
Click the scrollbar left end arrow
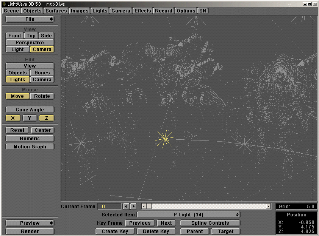(144, 206)
